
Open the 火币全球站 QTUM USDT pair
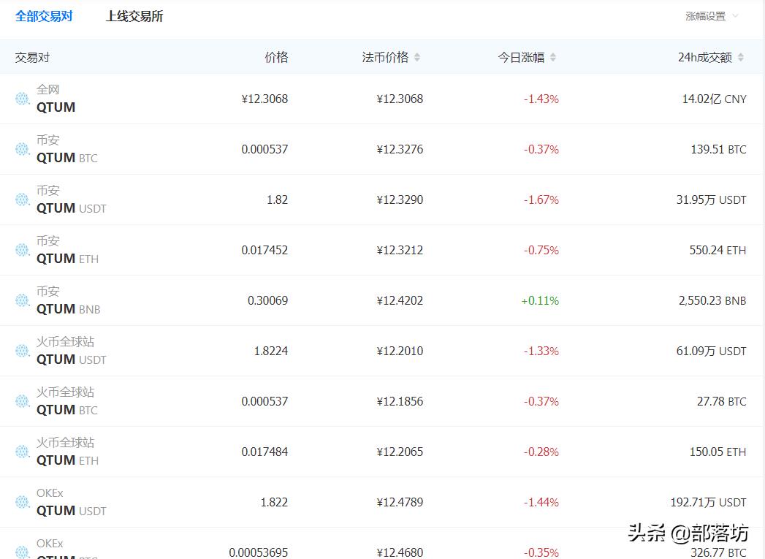(x=71, y=351)
